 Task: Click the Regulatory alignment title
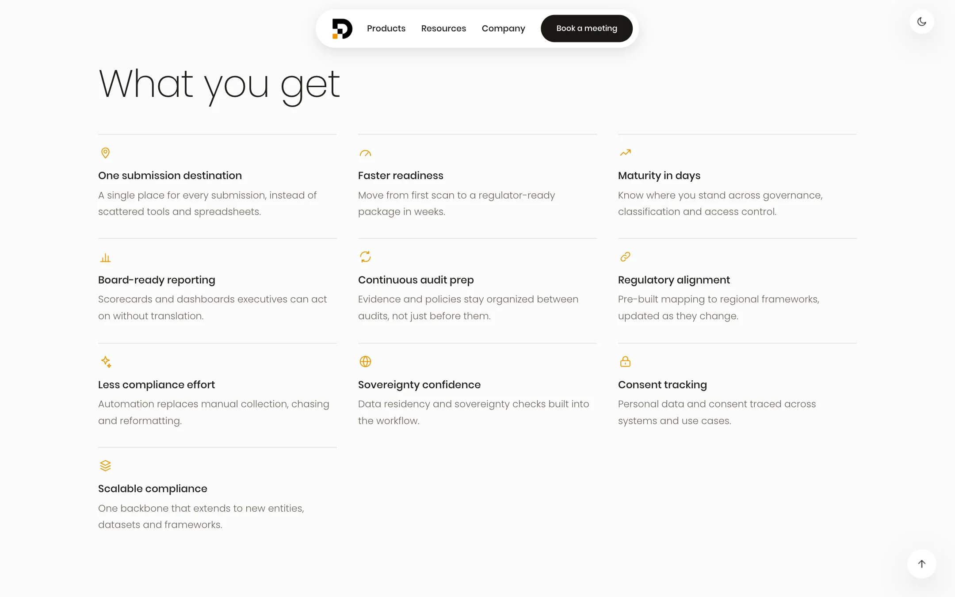point(674,280)
